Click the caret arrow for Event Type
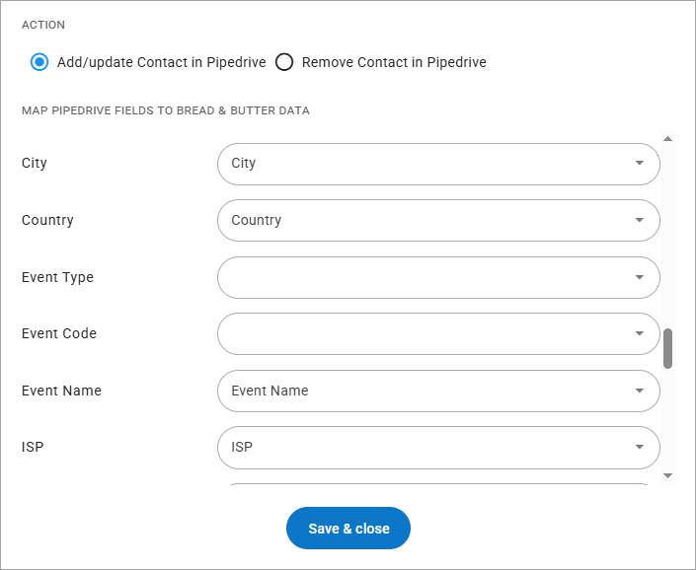The width and height of the screenshot is (696, 570). click(x=640, y=278)
